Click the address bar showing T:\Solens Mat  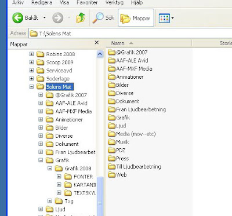(130, 34)
